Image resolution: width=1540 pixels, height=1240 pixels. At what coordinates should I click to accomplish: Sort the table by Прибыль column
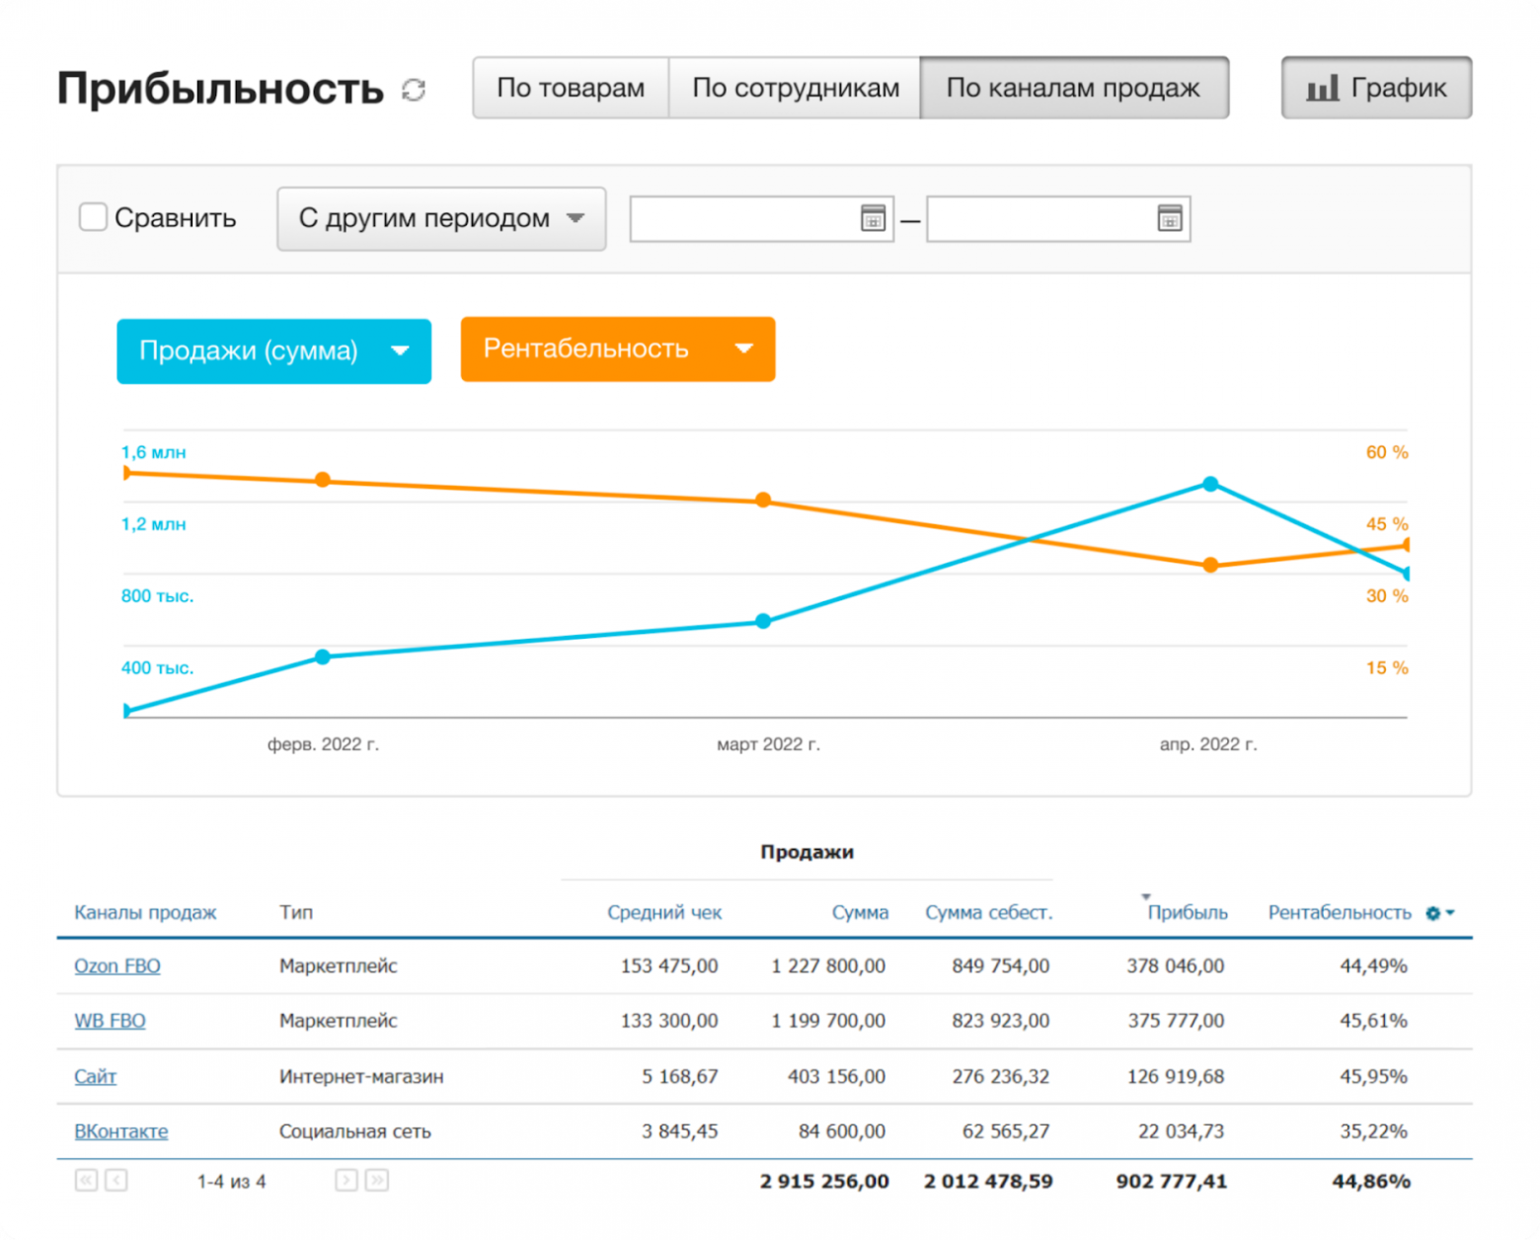tap(1187, 913)
